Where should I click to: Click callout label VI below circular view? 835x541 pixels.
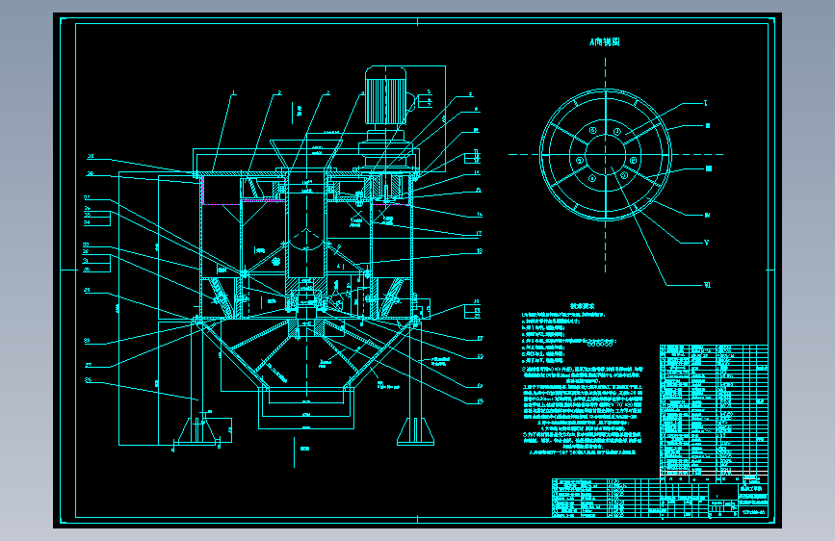[x=707, y=285]
